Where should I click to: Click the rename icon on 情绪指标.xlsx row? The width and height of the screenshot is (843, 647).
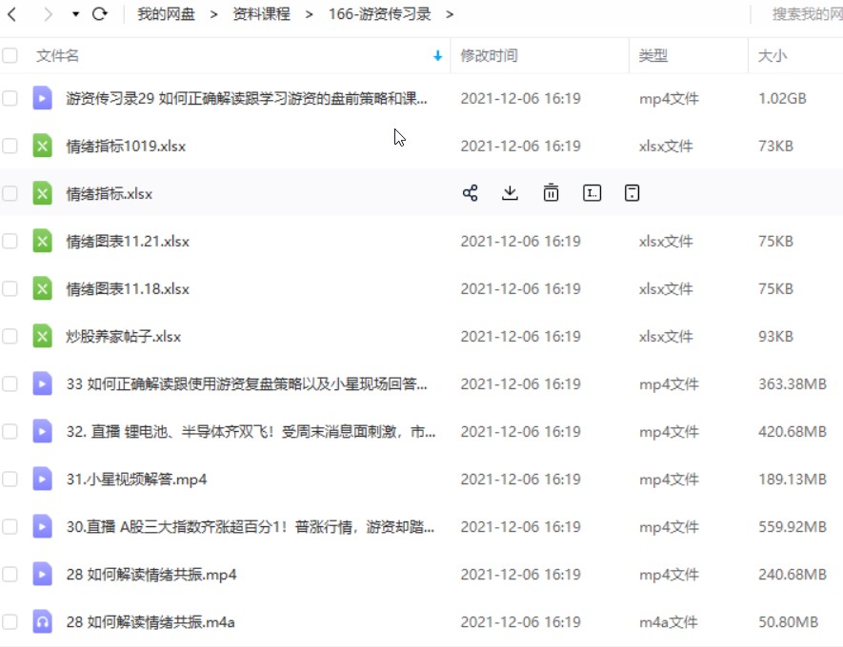(592, 193)
